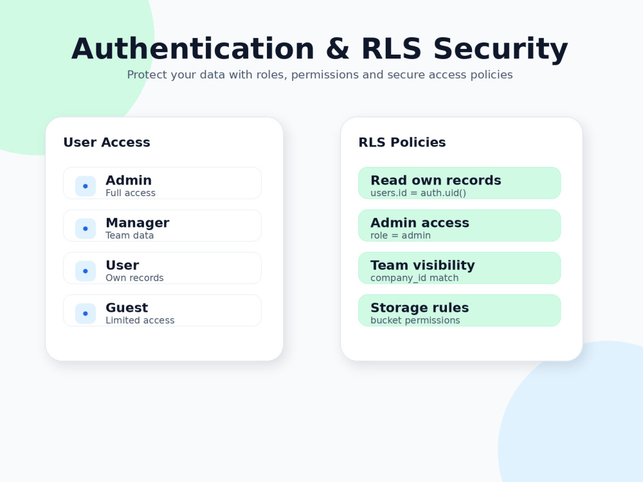Click the 'users.id = auth.uid()' rule text
643x482 pixels.
click(419, 193)
